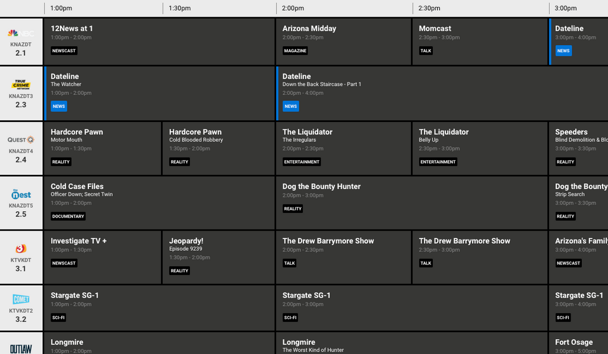Open the Speeders listing at 3:00pm

point(578,149)
